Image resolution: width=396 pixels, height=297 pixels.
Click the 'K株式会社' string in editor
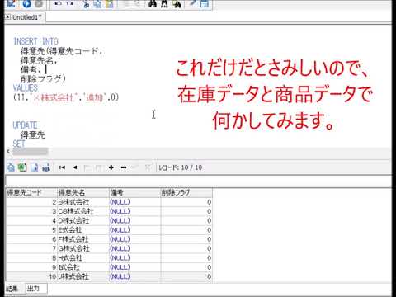pos(54,97)
